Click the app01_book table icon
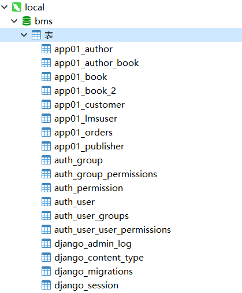The width and height of the screenshot is (242, 293). tap(46, 76)
